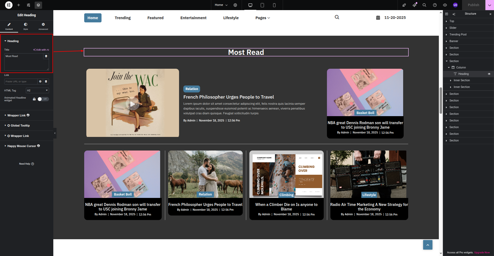Screen dimensions: 494x256
Task: Switch to tablet responsive view
Action: (x=262, y=5)
